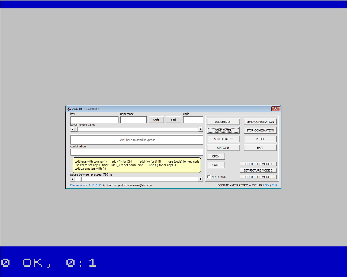
Task: Open the OPTIONS dialog
Action: pos(223,147)
